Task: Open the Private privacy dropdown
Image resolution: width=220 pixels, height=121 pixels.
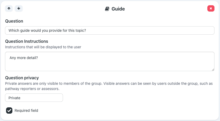Action: click(34, 98)
